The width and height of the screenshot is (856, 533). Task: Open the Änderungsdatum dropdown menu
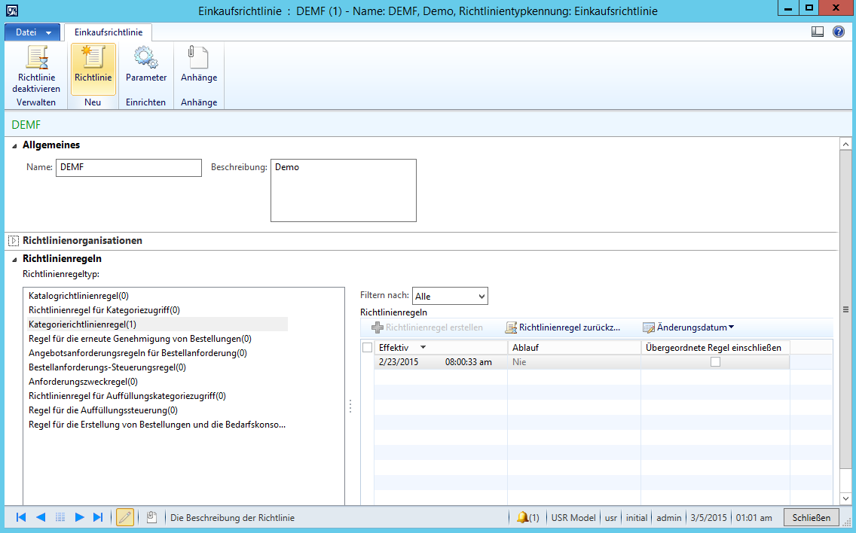coord(688,327)
